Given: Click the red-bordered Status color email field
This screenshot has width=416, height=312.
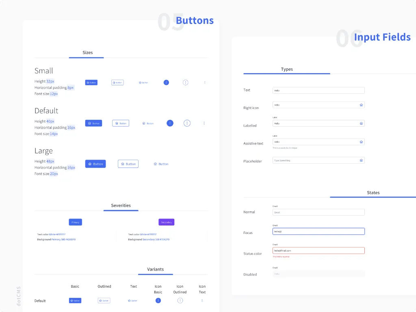Looking at the screenshot, I should (318, 251).
